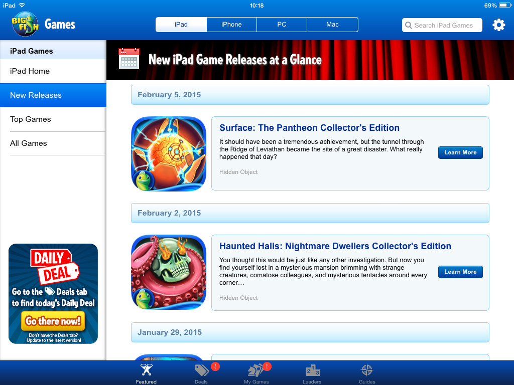Tap the iPad battery indicator
The image size is (514, 385).
pos(505,5)
